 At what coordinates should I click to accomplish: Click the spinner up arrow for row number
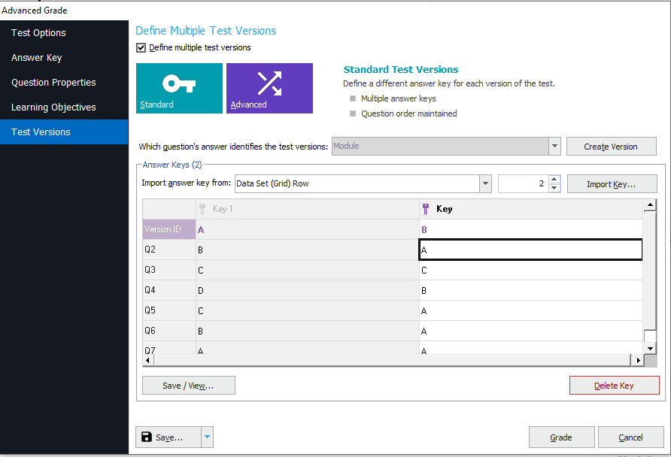(x=554, y=180)
